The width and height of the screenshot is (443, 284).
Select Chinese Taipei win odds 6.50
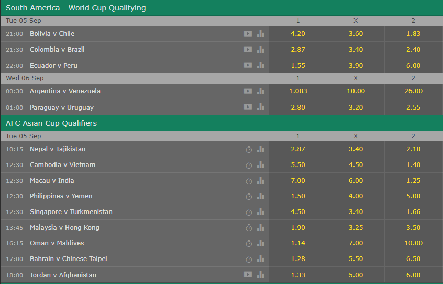(x=413, y=259)
